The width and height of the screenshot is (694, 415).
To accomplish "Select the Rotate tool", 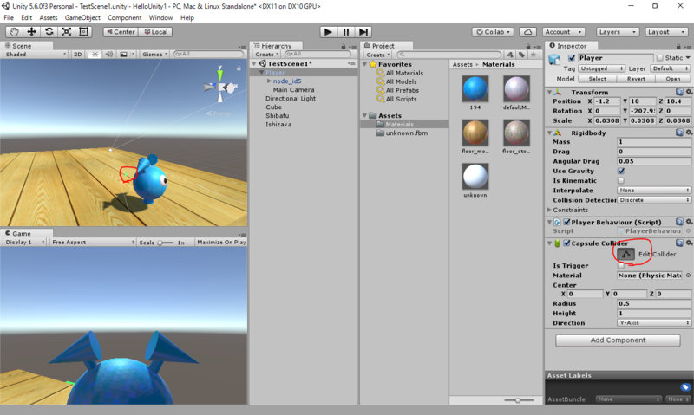I will click(x=49, y=32).
